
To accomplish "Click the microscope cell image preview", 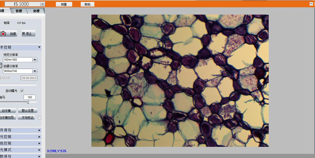I will click(180, 80).
